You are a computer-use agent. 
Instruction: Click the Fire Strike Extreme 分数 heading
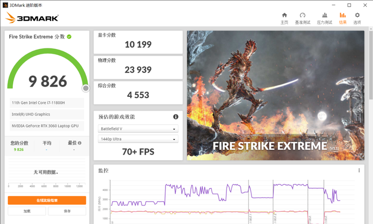[x=37, y=37]
